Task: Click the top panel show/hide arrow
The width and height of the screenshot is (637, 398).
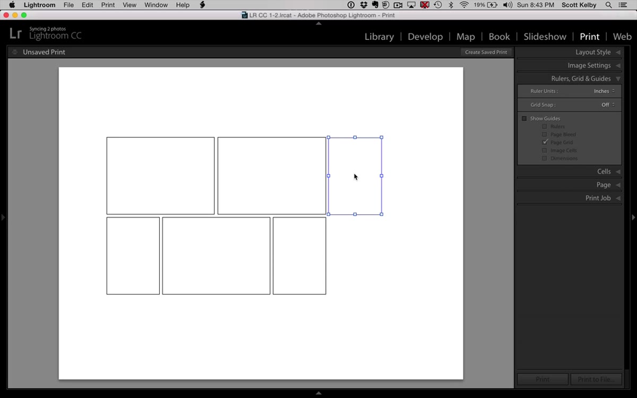Action: (x=318, y=23)
